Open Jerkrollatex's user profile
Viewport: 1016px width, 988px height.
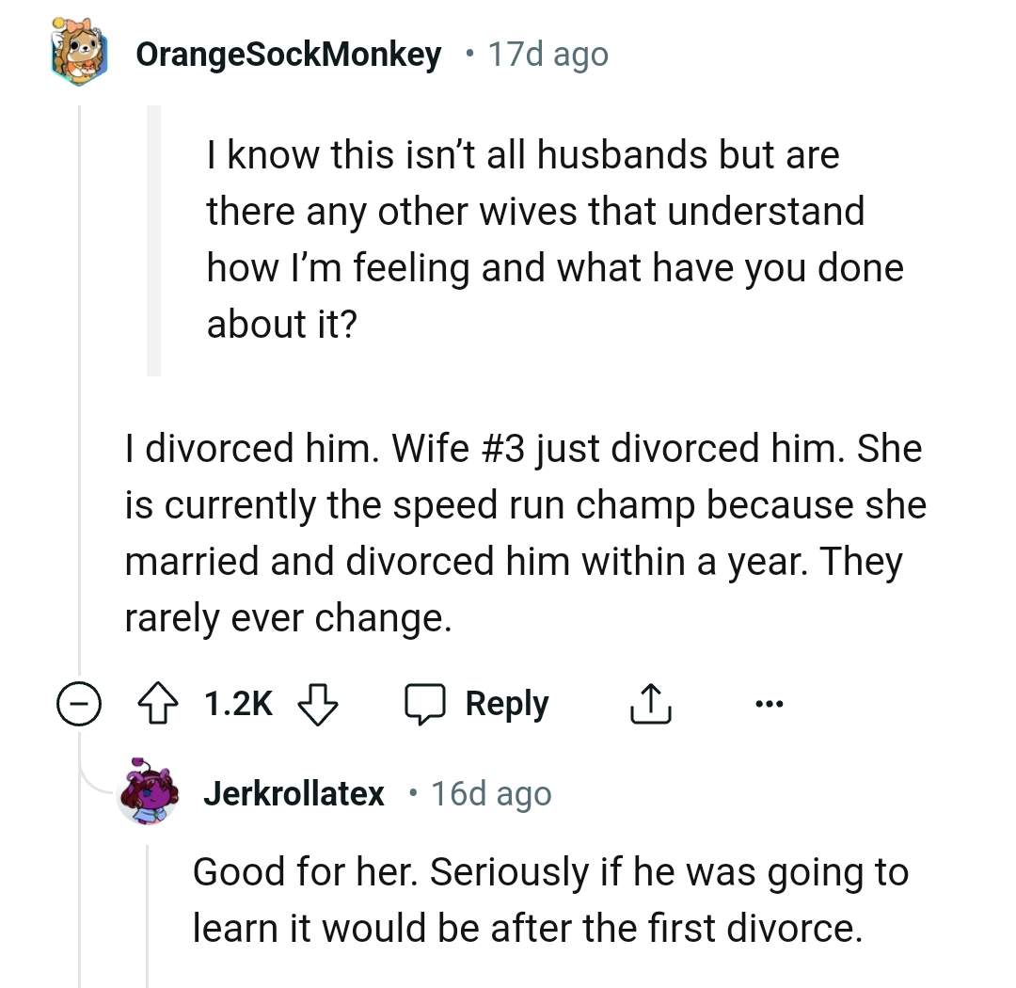(x=294, y=794)
